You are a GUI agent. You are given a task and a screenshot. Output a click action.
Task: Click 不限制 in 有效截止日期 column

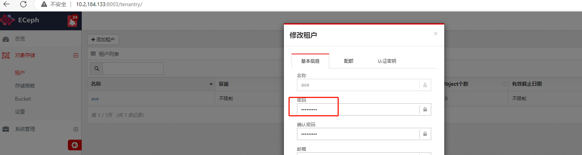click(519, 98)
